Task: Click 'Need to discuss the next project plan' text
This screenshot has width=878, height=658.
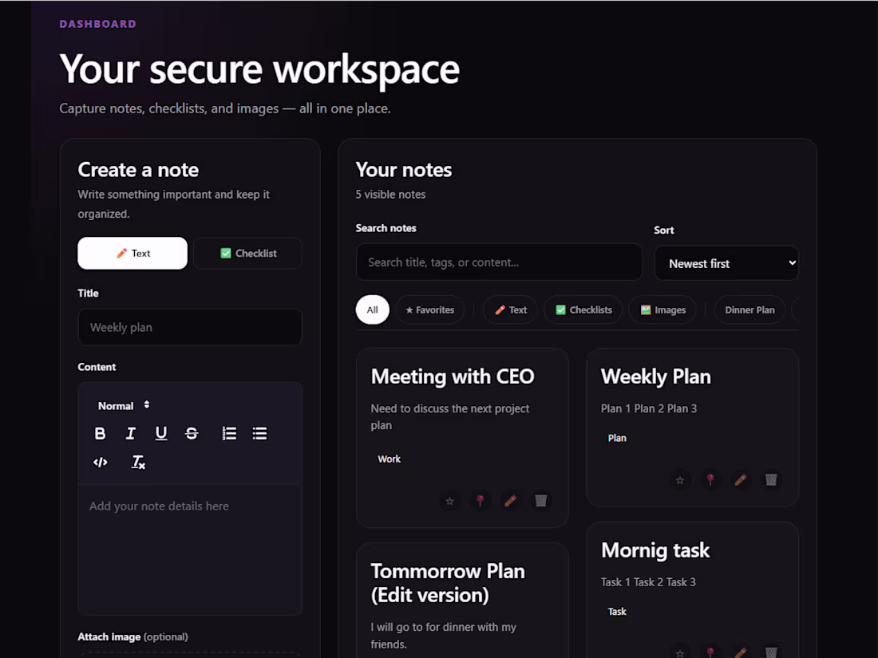Action: coord(449,417)
